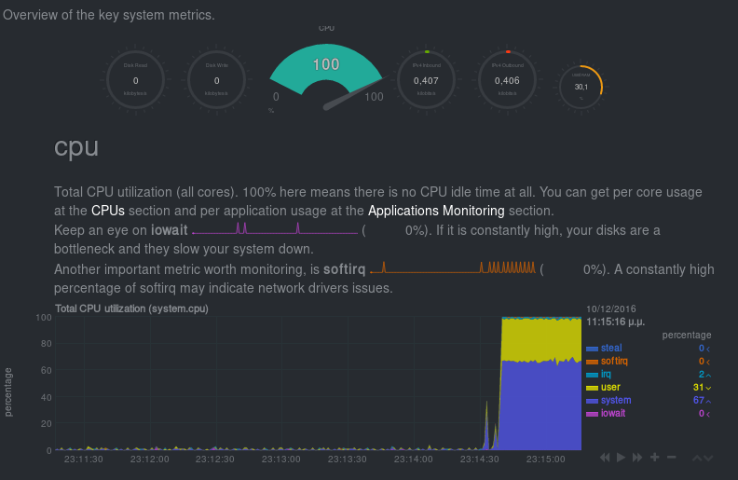Select the user dimension in legend

coord(610,387)
